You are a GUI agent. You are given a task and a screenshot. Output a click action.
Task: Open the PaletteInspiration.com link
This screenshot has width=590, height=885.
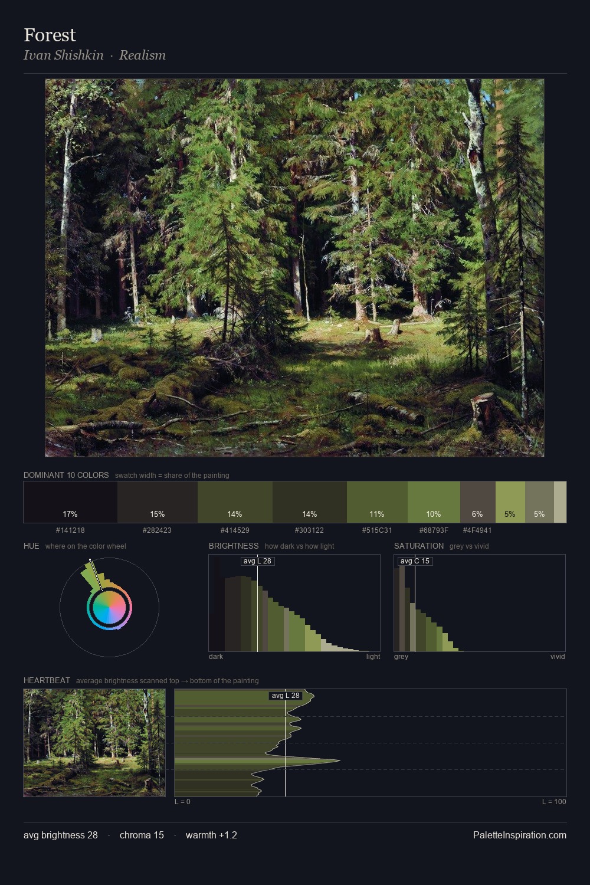click(x=520, y=835)
